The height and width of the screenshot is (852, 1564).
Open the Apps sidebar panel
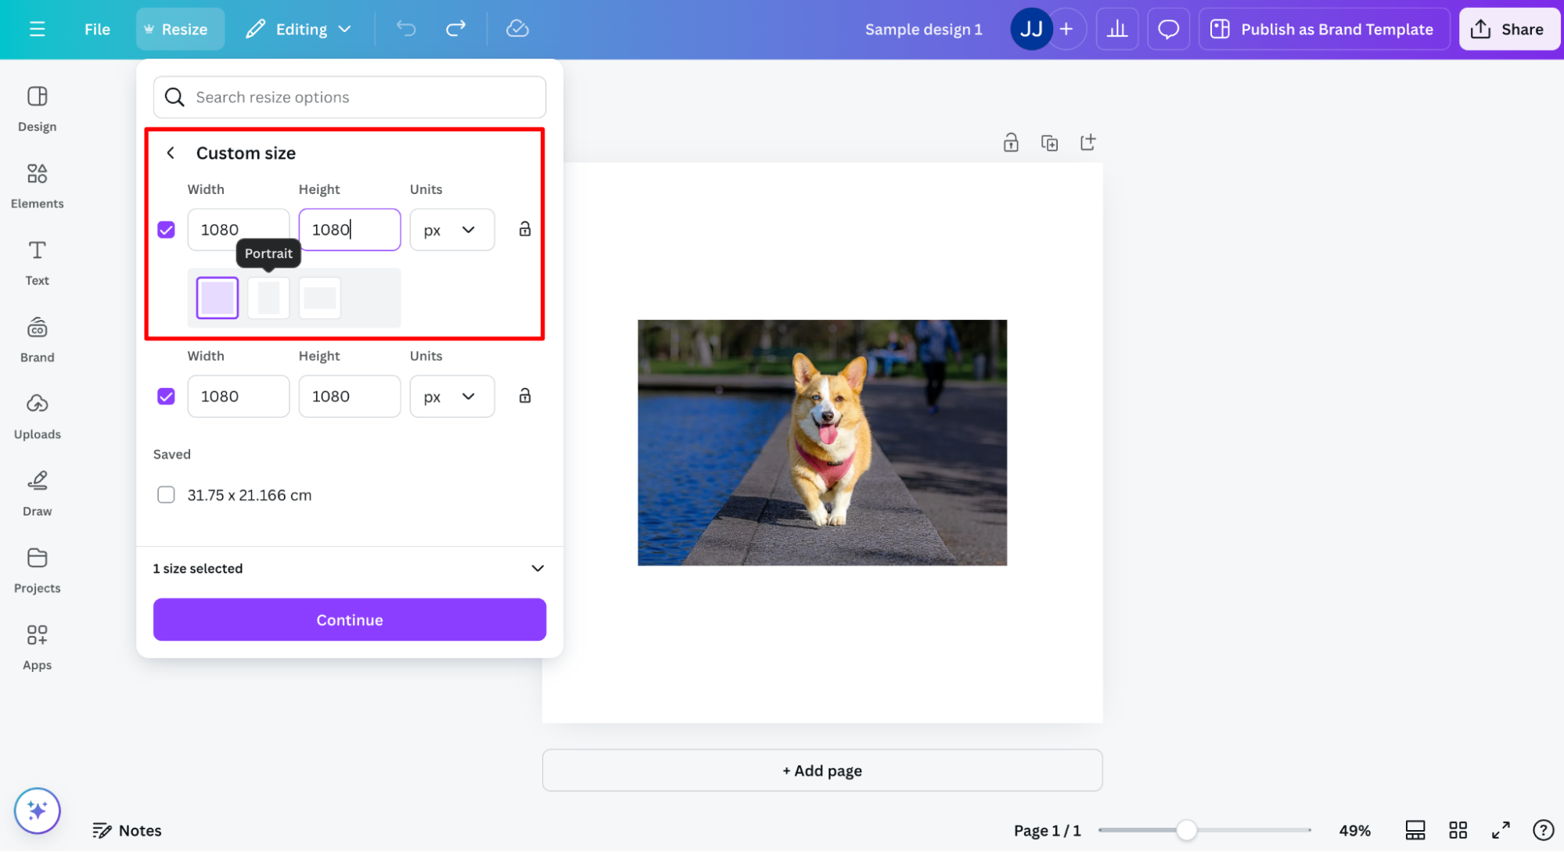[38, 647]
